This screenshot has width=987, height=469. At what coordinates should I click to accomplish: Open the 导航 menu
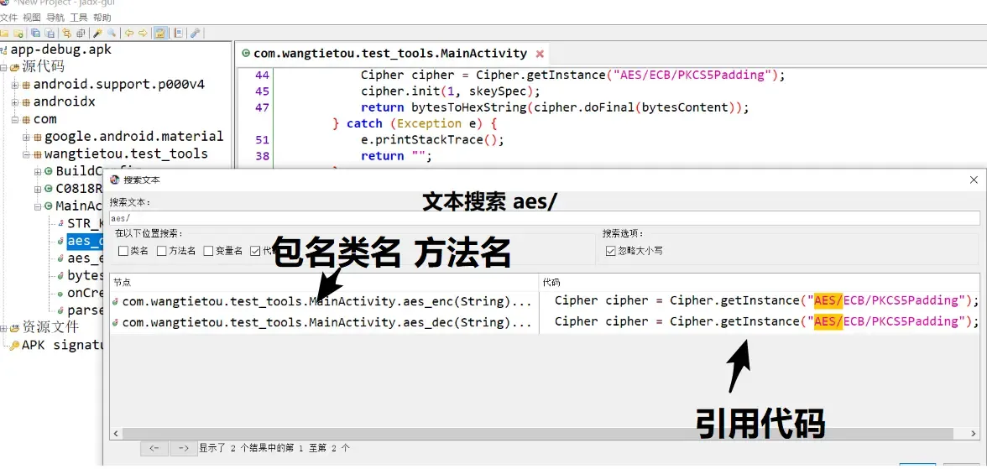pos(55,18)
